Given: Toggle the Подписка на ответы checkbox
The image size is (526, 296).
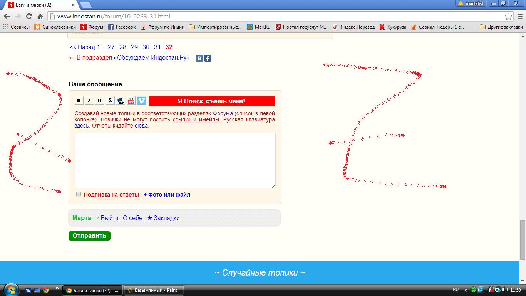Looking at the screenshot, I should click(x=79, y=194).
